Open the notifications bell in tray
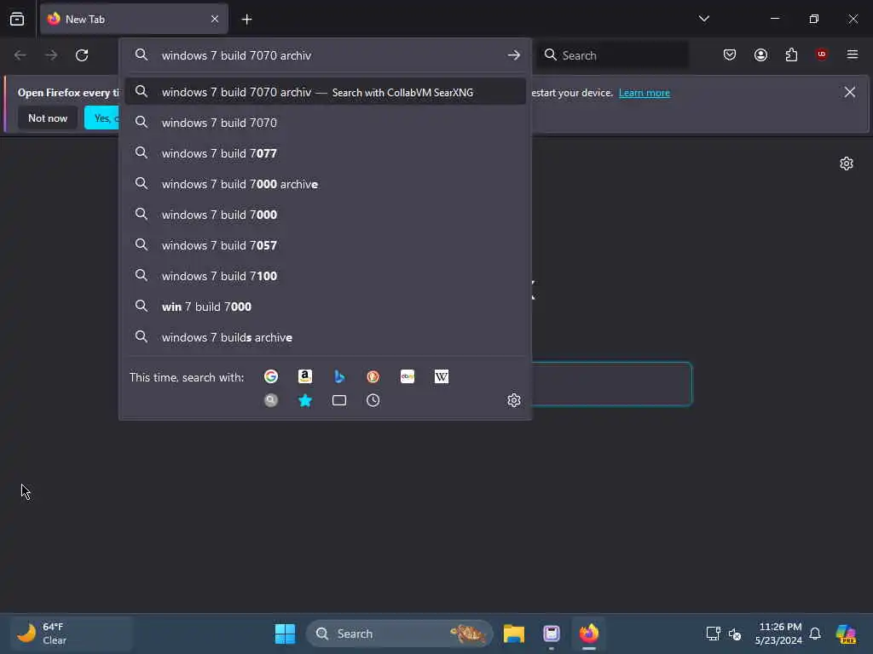This screenshot has width=873, height=654. click(x=815, y=634)
